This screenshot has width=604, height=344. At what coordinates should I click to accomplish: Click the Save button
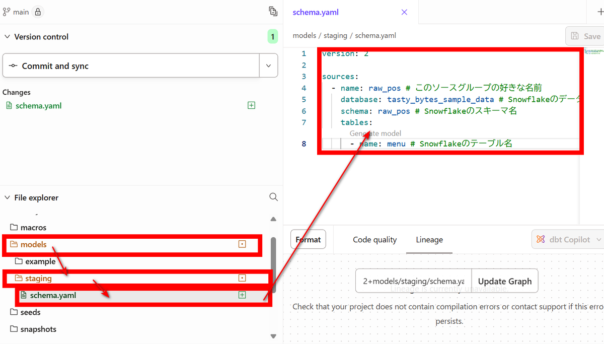[585, 36]
